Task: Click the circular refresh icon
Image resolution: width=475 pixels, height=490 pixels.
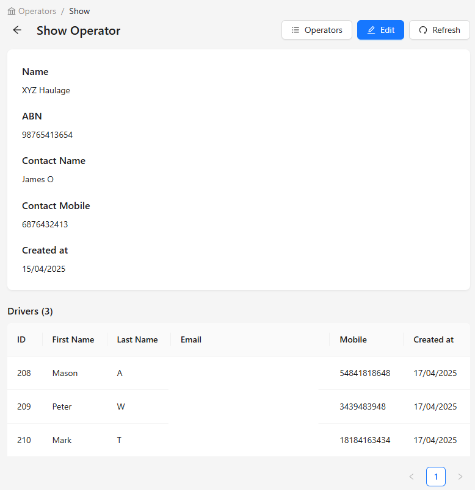Action: (423, 30)
